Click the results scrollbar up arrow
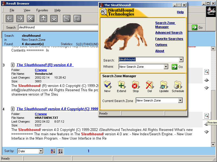Image resolution: width=217 pixels, height=162 pixels. click(213, 49)
